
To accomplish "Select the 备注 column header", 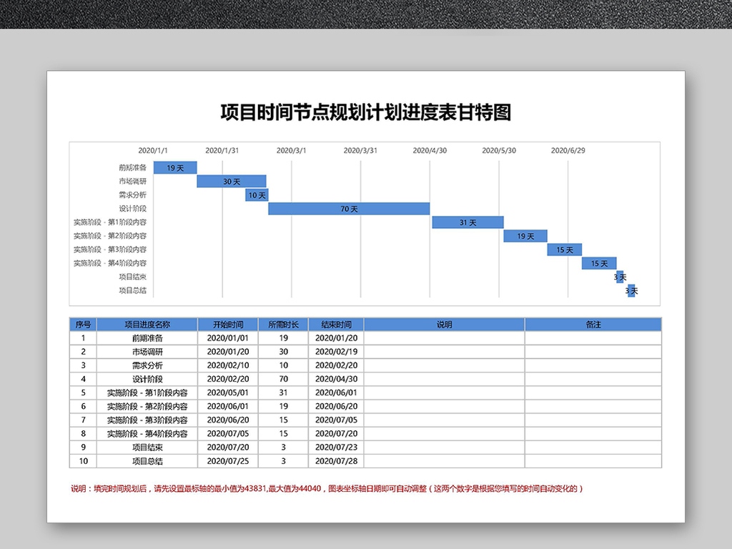I will coord(593,325).
